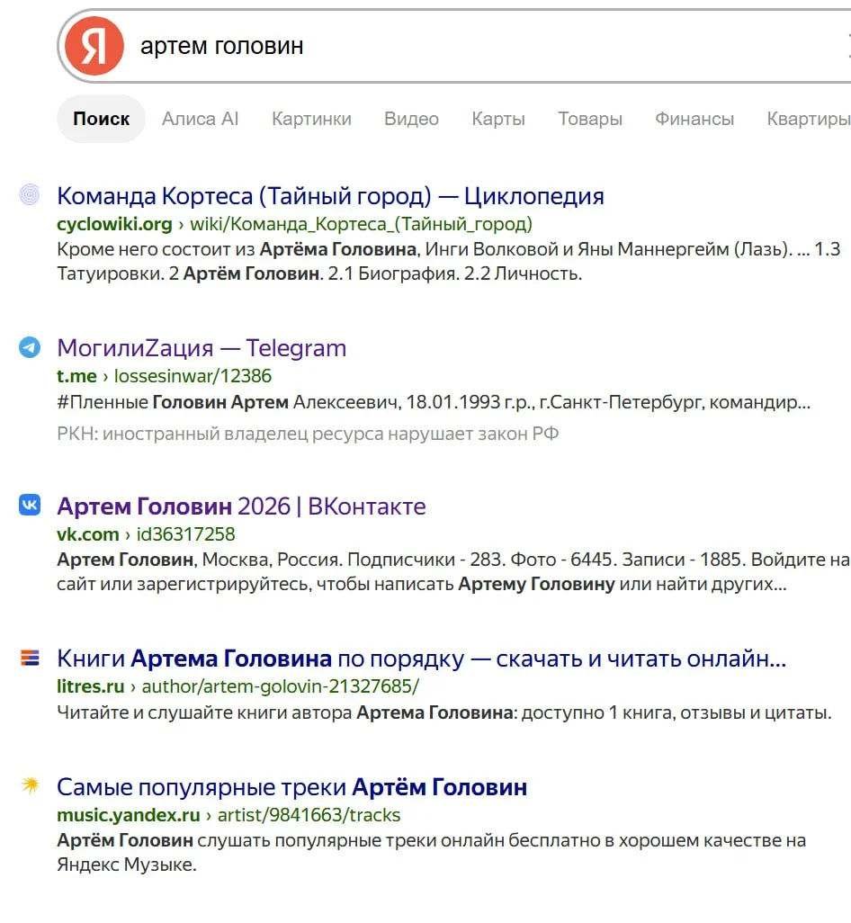Click the cyclowiki.org domain link
Screen dimensions: 851x923
click(x=115, y=224)
